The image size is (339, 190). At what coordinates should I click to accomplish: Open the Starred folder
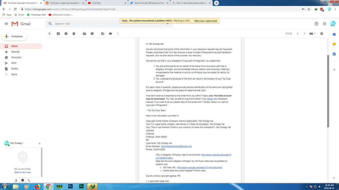point(21,52)
